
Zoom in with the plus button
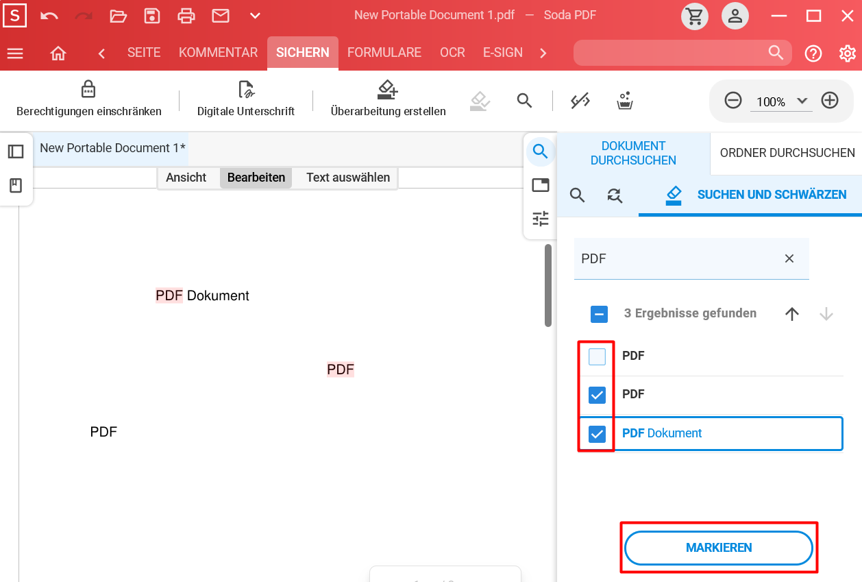(x=830, y=101)
